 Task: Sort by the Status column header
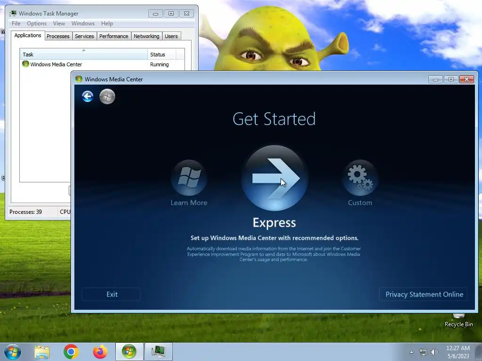coord(162,55)
